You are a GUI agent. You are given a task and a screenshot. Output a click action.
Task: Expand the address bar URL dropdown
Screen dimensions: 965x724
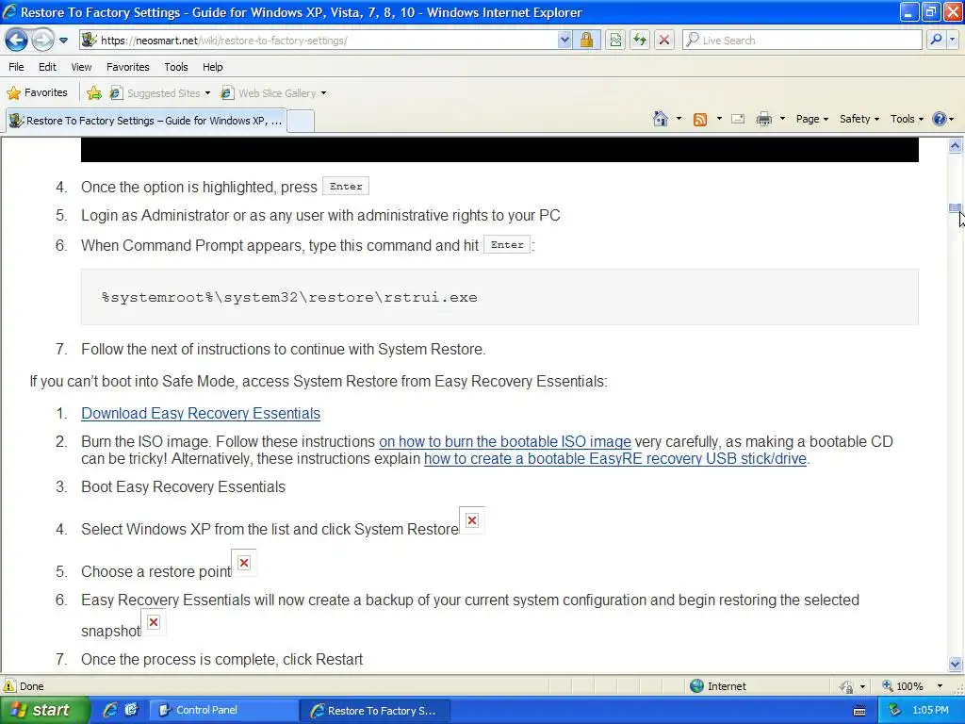point(564,41)
